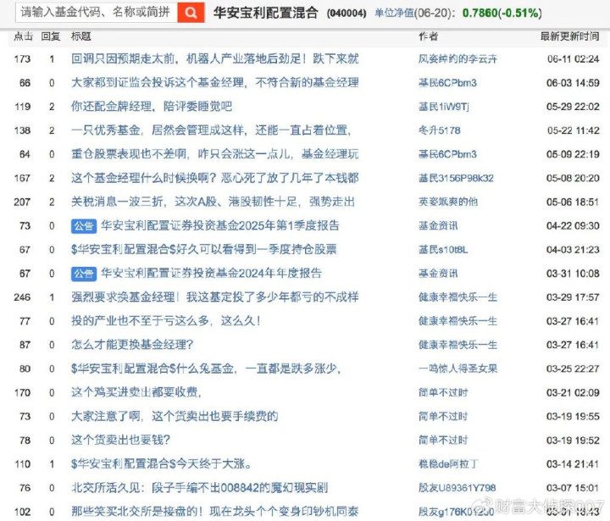Screen dimensions: 610x521
Task: Click the orange search magnifier button
Action: tap(191, 13)
